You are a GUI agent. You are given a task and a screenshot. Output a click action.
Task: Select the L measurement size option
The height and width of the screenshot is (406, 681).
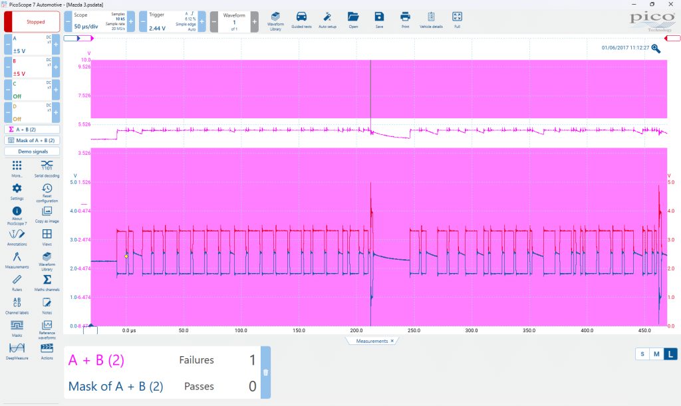pyautogui.click(x=670, y=354)
